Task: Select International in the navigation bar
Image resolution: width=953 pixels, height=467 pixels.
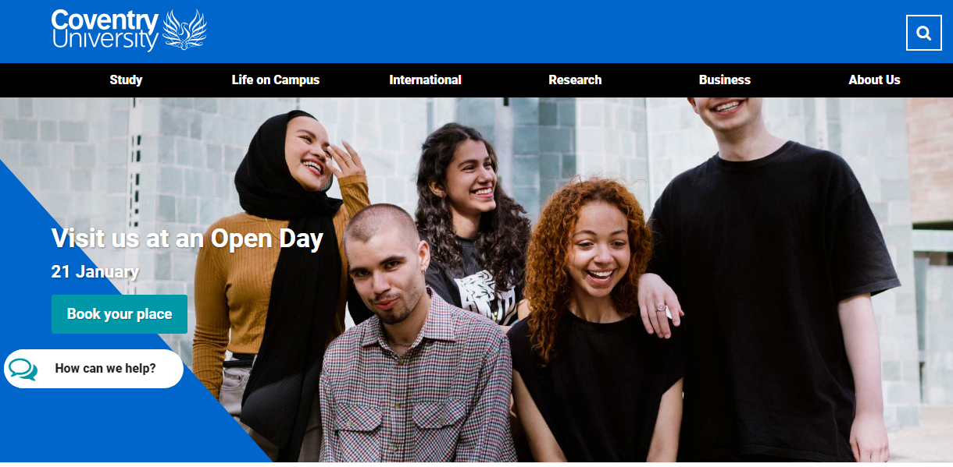Action: click(426, 80)
